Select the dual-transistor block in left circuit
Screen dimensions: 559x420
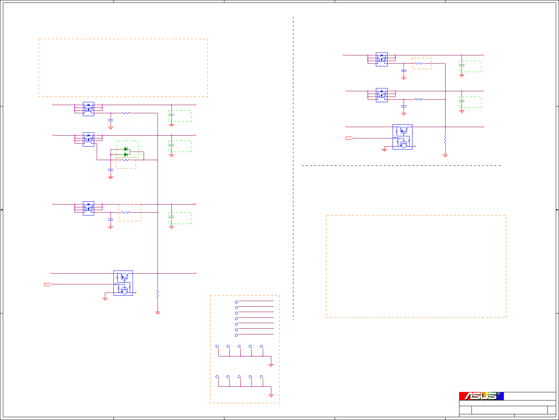(x=123, y=283)
